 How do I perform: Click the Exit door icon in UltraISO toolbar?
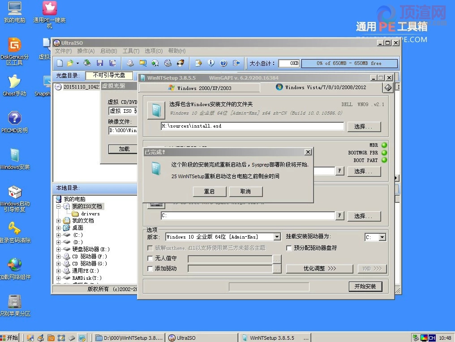click(236, 63)
